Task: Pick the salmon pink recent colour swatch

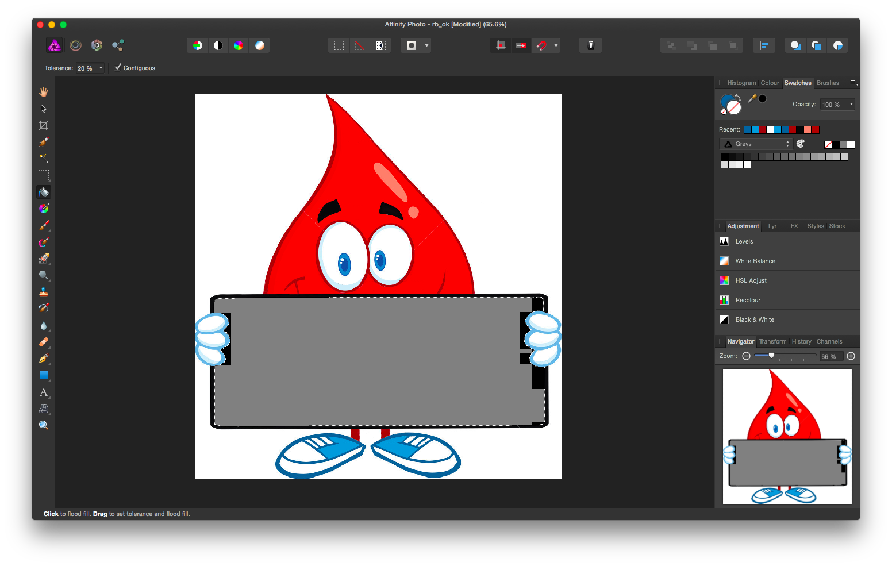Action: pos(807,130)
